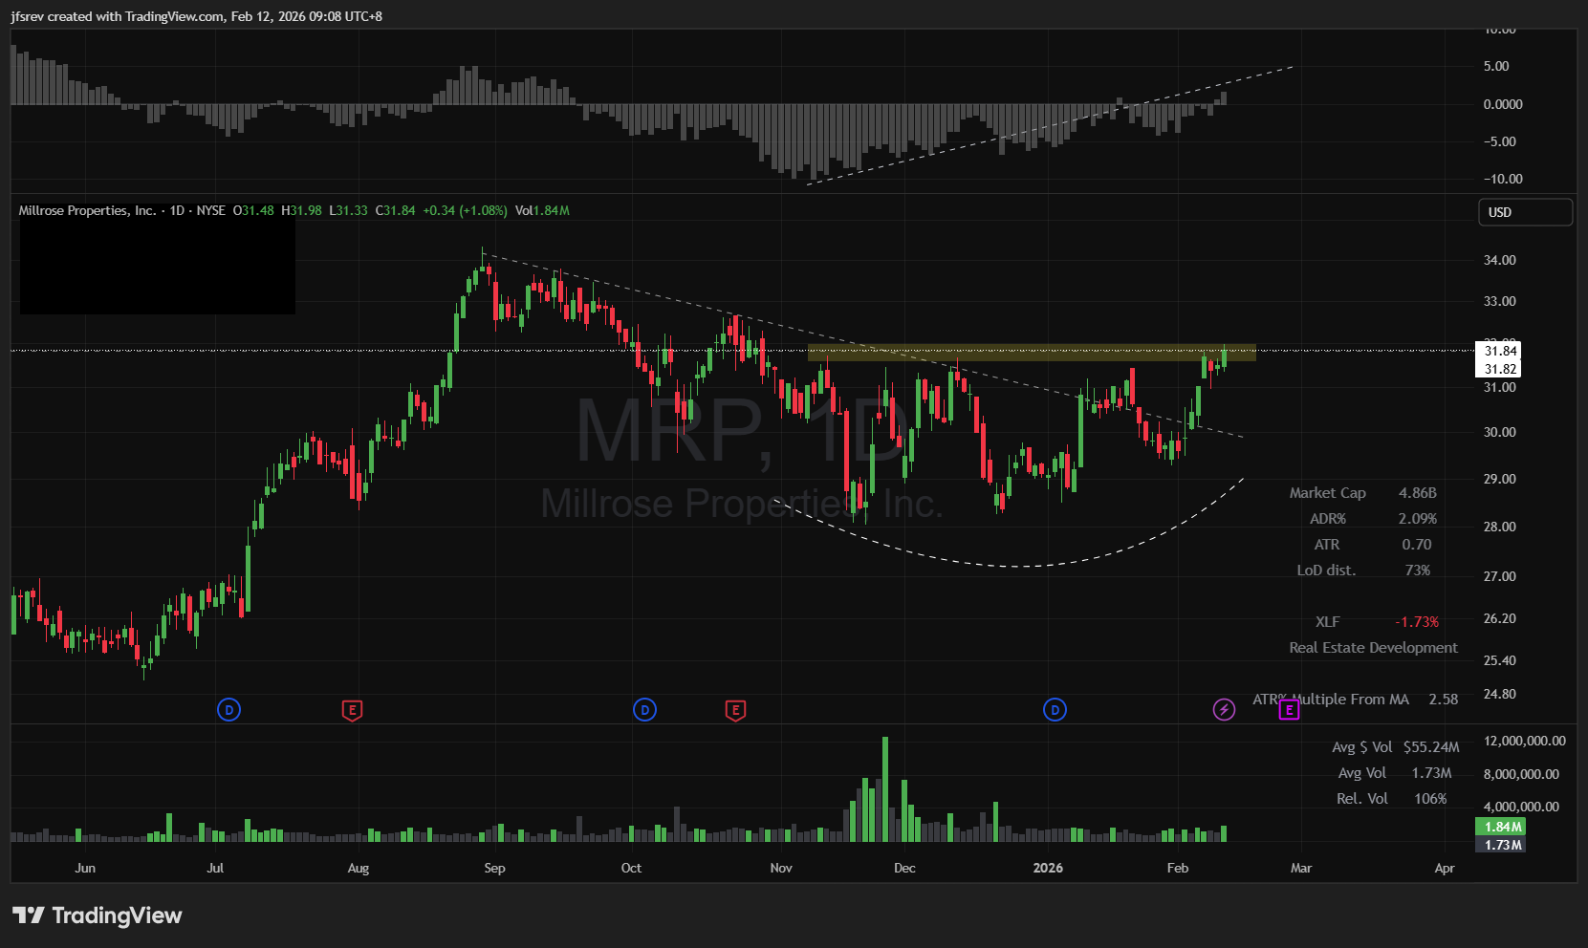Click the XLF value -1.73%

tap(1417, 622)
